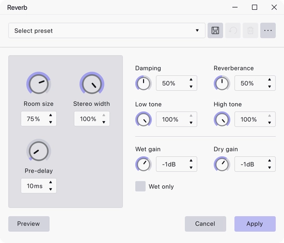This screenshot has height=243, width=284.
Task: Click the Pre-delay 10ms value field
Action: (39, 186)
